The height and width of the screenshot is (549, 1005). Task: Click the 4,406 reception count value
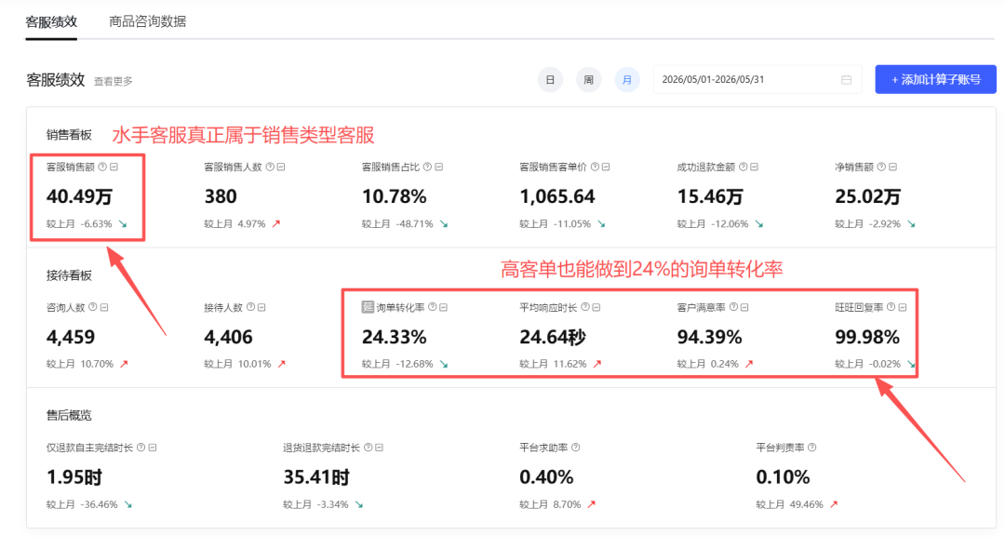(228, 337)
